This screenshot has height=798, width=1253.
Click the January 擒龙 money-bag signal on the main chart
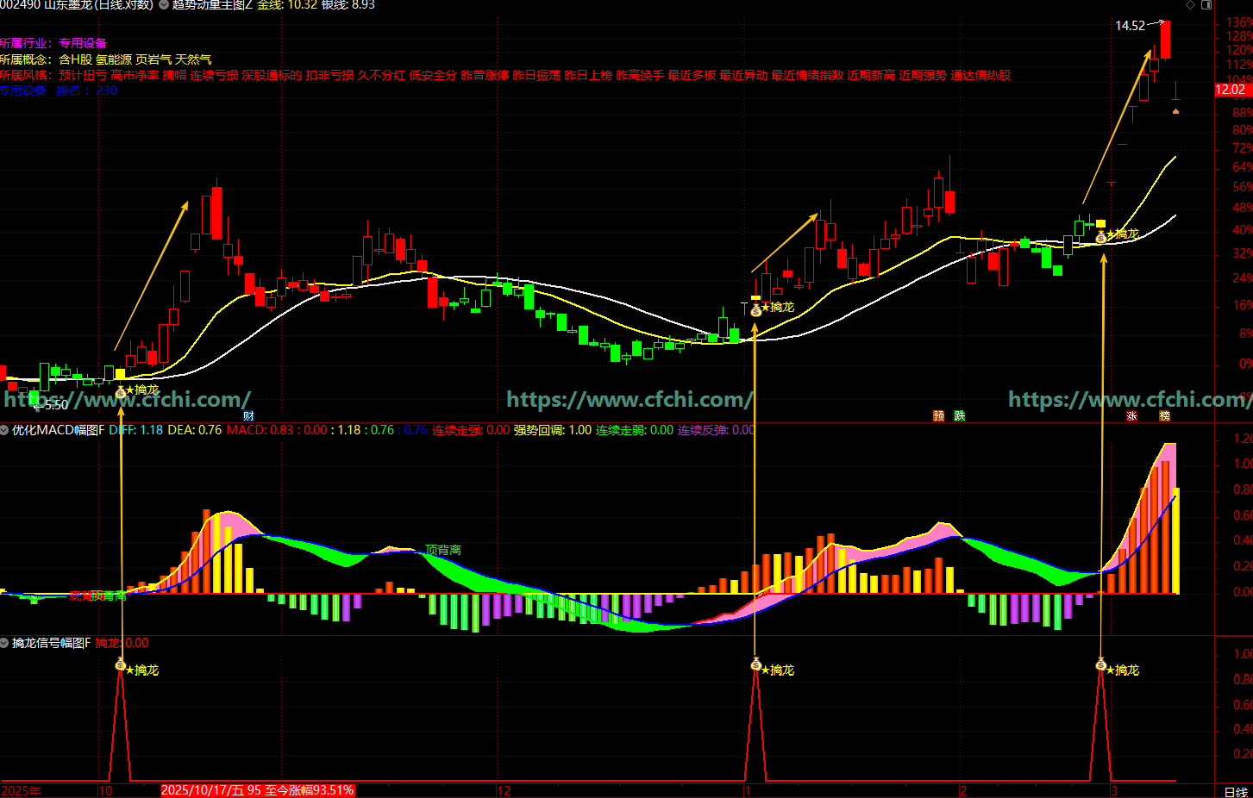[756, 309]
